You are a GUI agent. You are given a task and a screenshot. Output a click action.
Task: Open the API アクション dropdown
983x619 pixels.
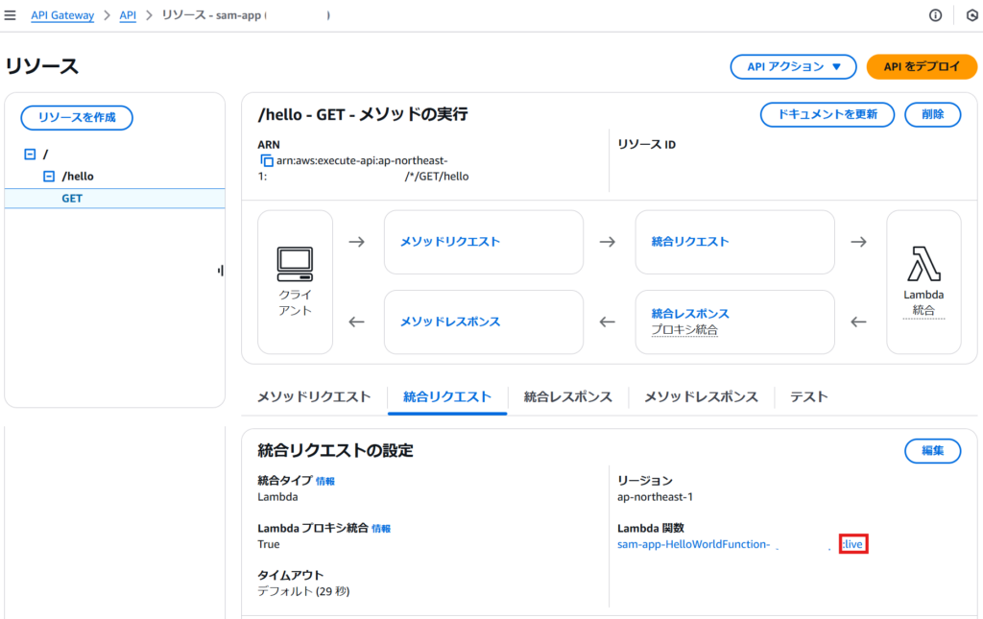tap(793, 66)
